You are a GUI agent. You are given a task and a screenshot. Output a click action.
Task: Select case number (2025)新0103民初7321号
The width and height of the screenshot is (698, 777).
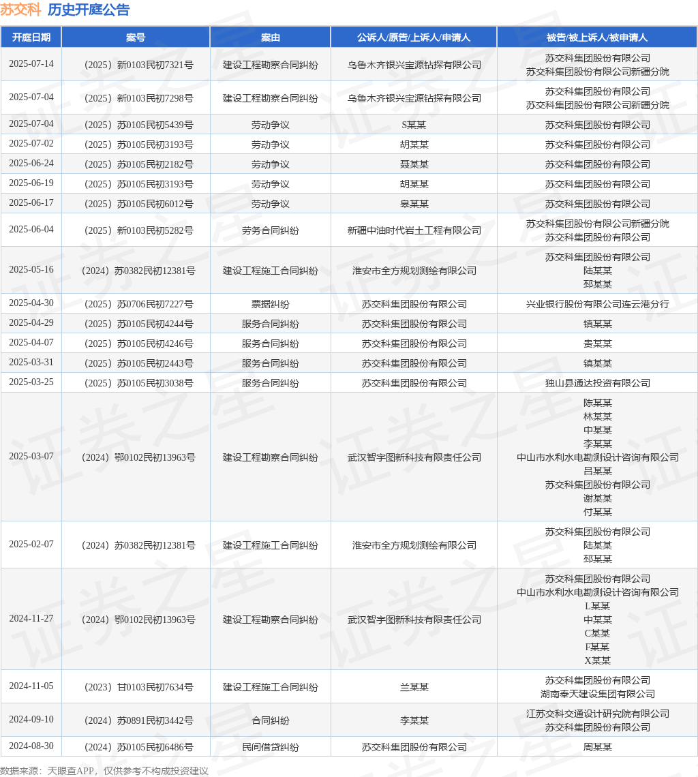(x=138, y=65)
